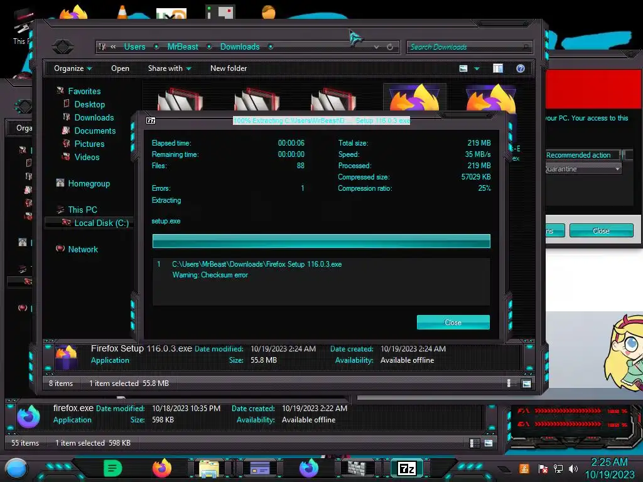Select the highlighted Firefox installer thumbnail

click(414, 97)
